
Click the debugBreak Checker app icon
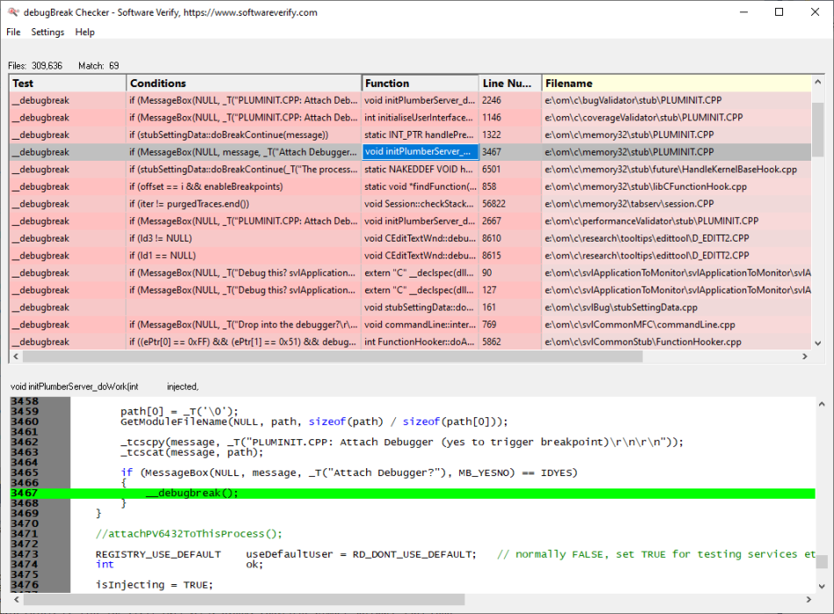tap(12, 12)
